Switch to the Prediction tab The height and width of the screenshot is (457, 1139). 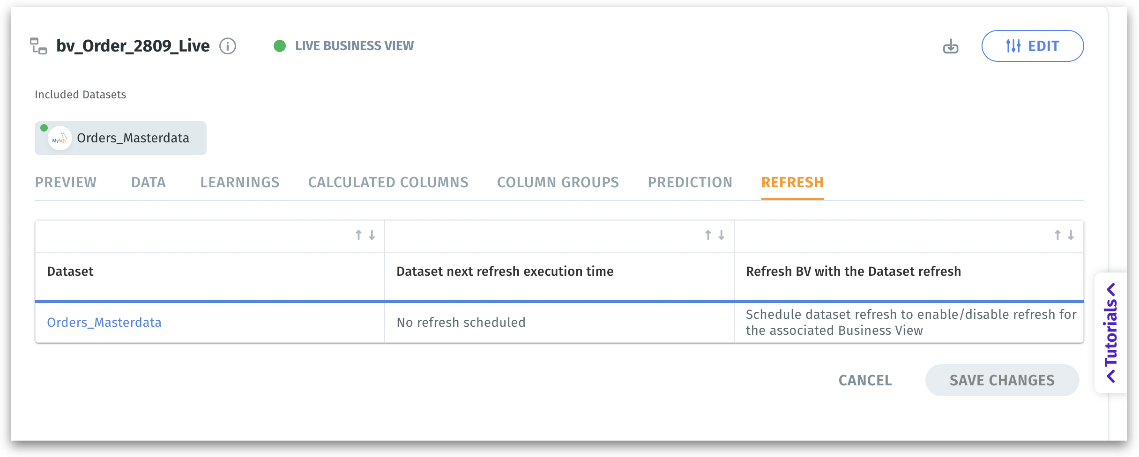[690, 182]
